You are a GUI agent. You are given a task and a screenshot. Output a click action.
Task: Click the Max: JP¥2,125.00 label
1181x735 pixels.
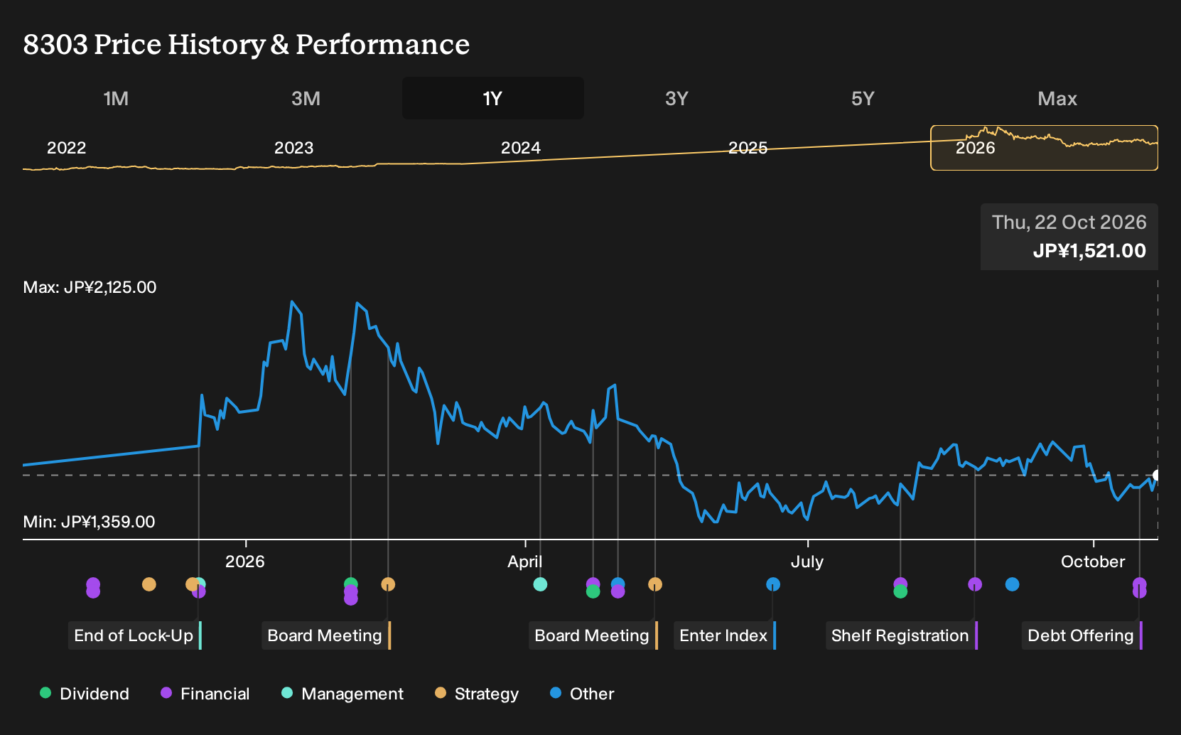(90, 287)
